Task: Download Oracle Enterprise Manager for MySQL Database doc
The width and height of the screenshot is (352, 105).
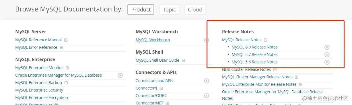Action: point(120,75)
